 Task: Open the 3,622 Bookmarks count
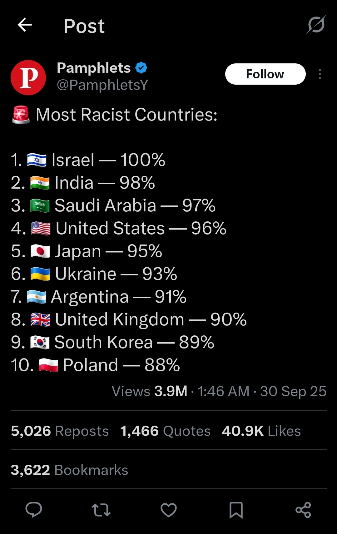[x=69, y=470]
